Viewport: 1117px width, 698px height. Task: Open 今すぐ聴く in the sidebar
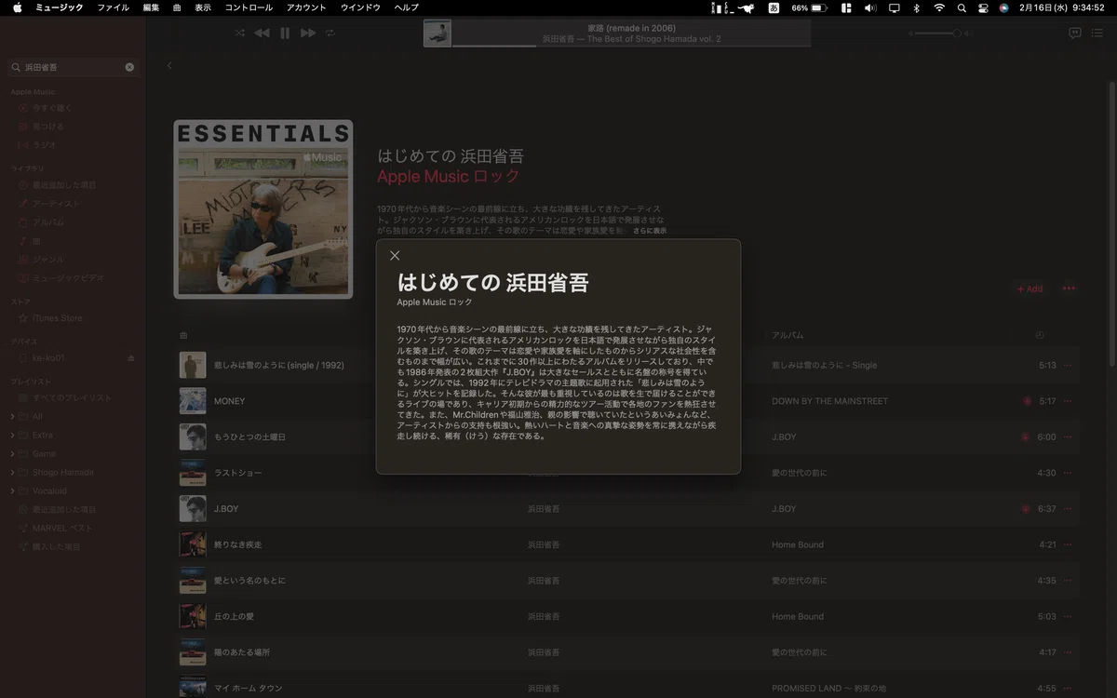(x=52, y=108)
